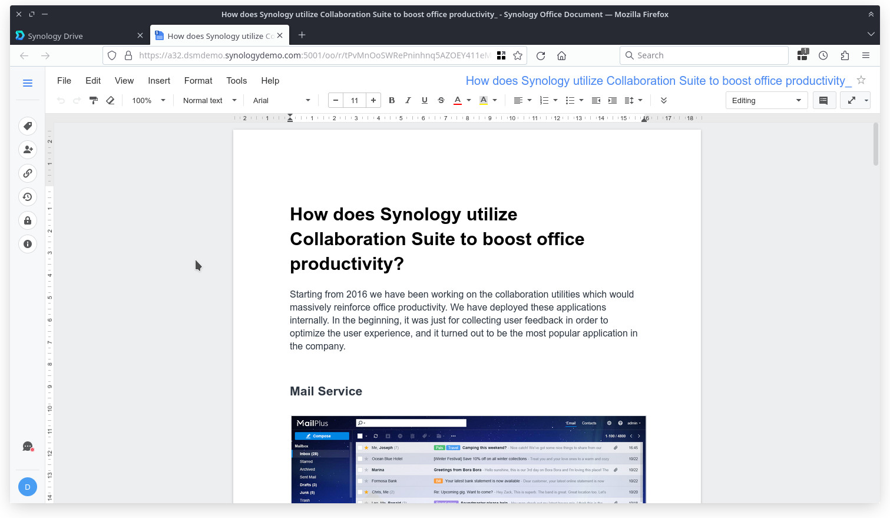The width and height of the screenshot is (890, 518).
Task: Open Firefox history clock icon
Action: click(823, 55)
